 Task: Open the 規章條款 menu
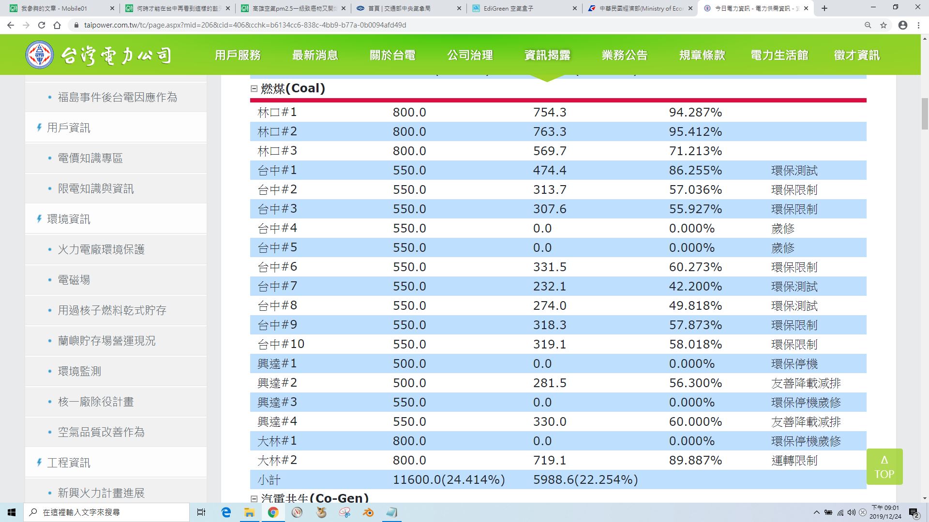tap(702, 55)
